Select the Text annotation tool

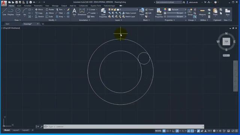click(x=74, y=12)
